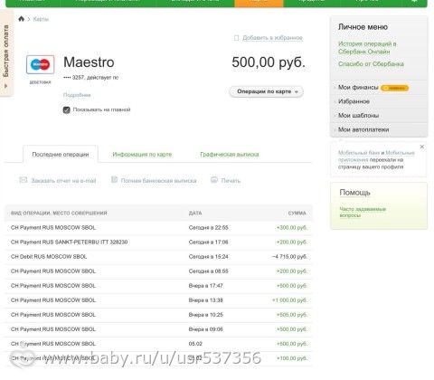
Task: Add this page via Добавить в избранное
Action: coord(272,38)
